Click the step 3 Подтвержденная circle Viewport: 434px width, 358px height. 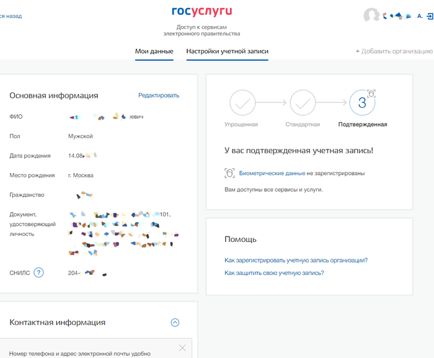point(362,104)
